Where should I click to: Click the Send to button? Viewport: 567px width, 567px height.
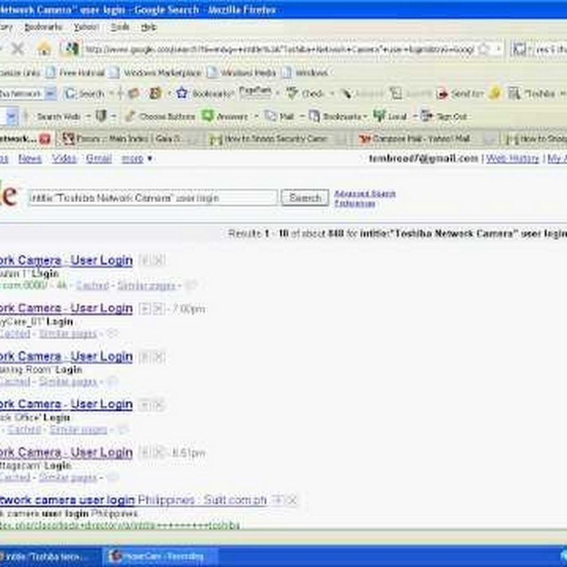(461, 94)
